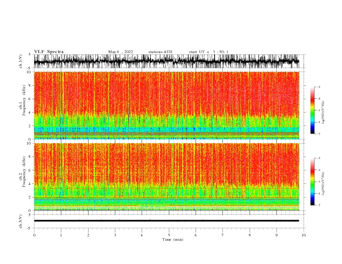
Task: Click the date 'May 6, 2022'
Action: pyautogui.click(x=120, y=52)
